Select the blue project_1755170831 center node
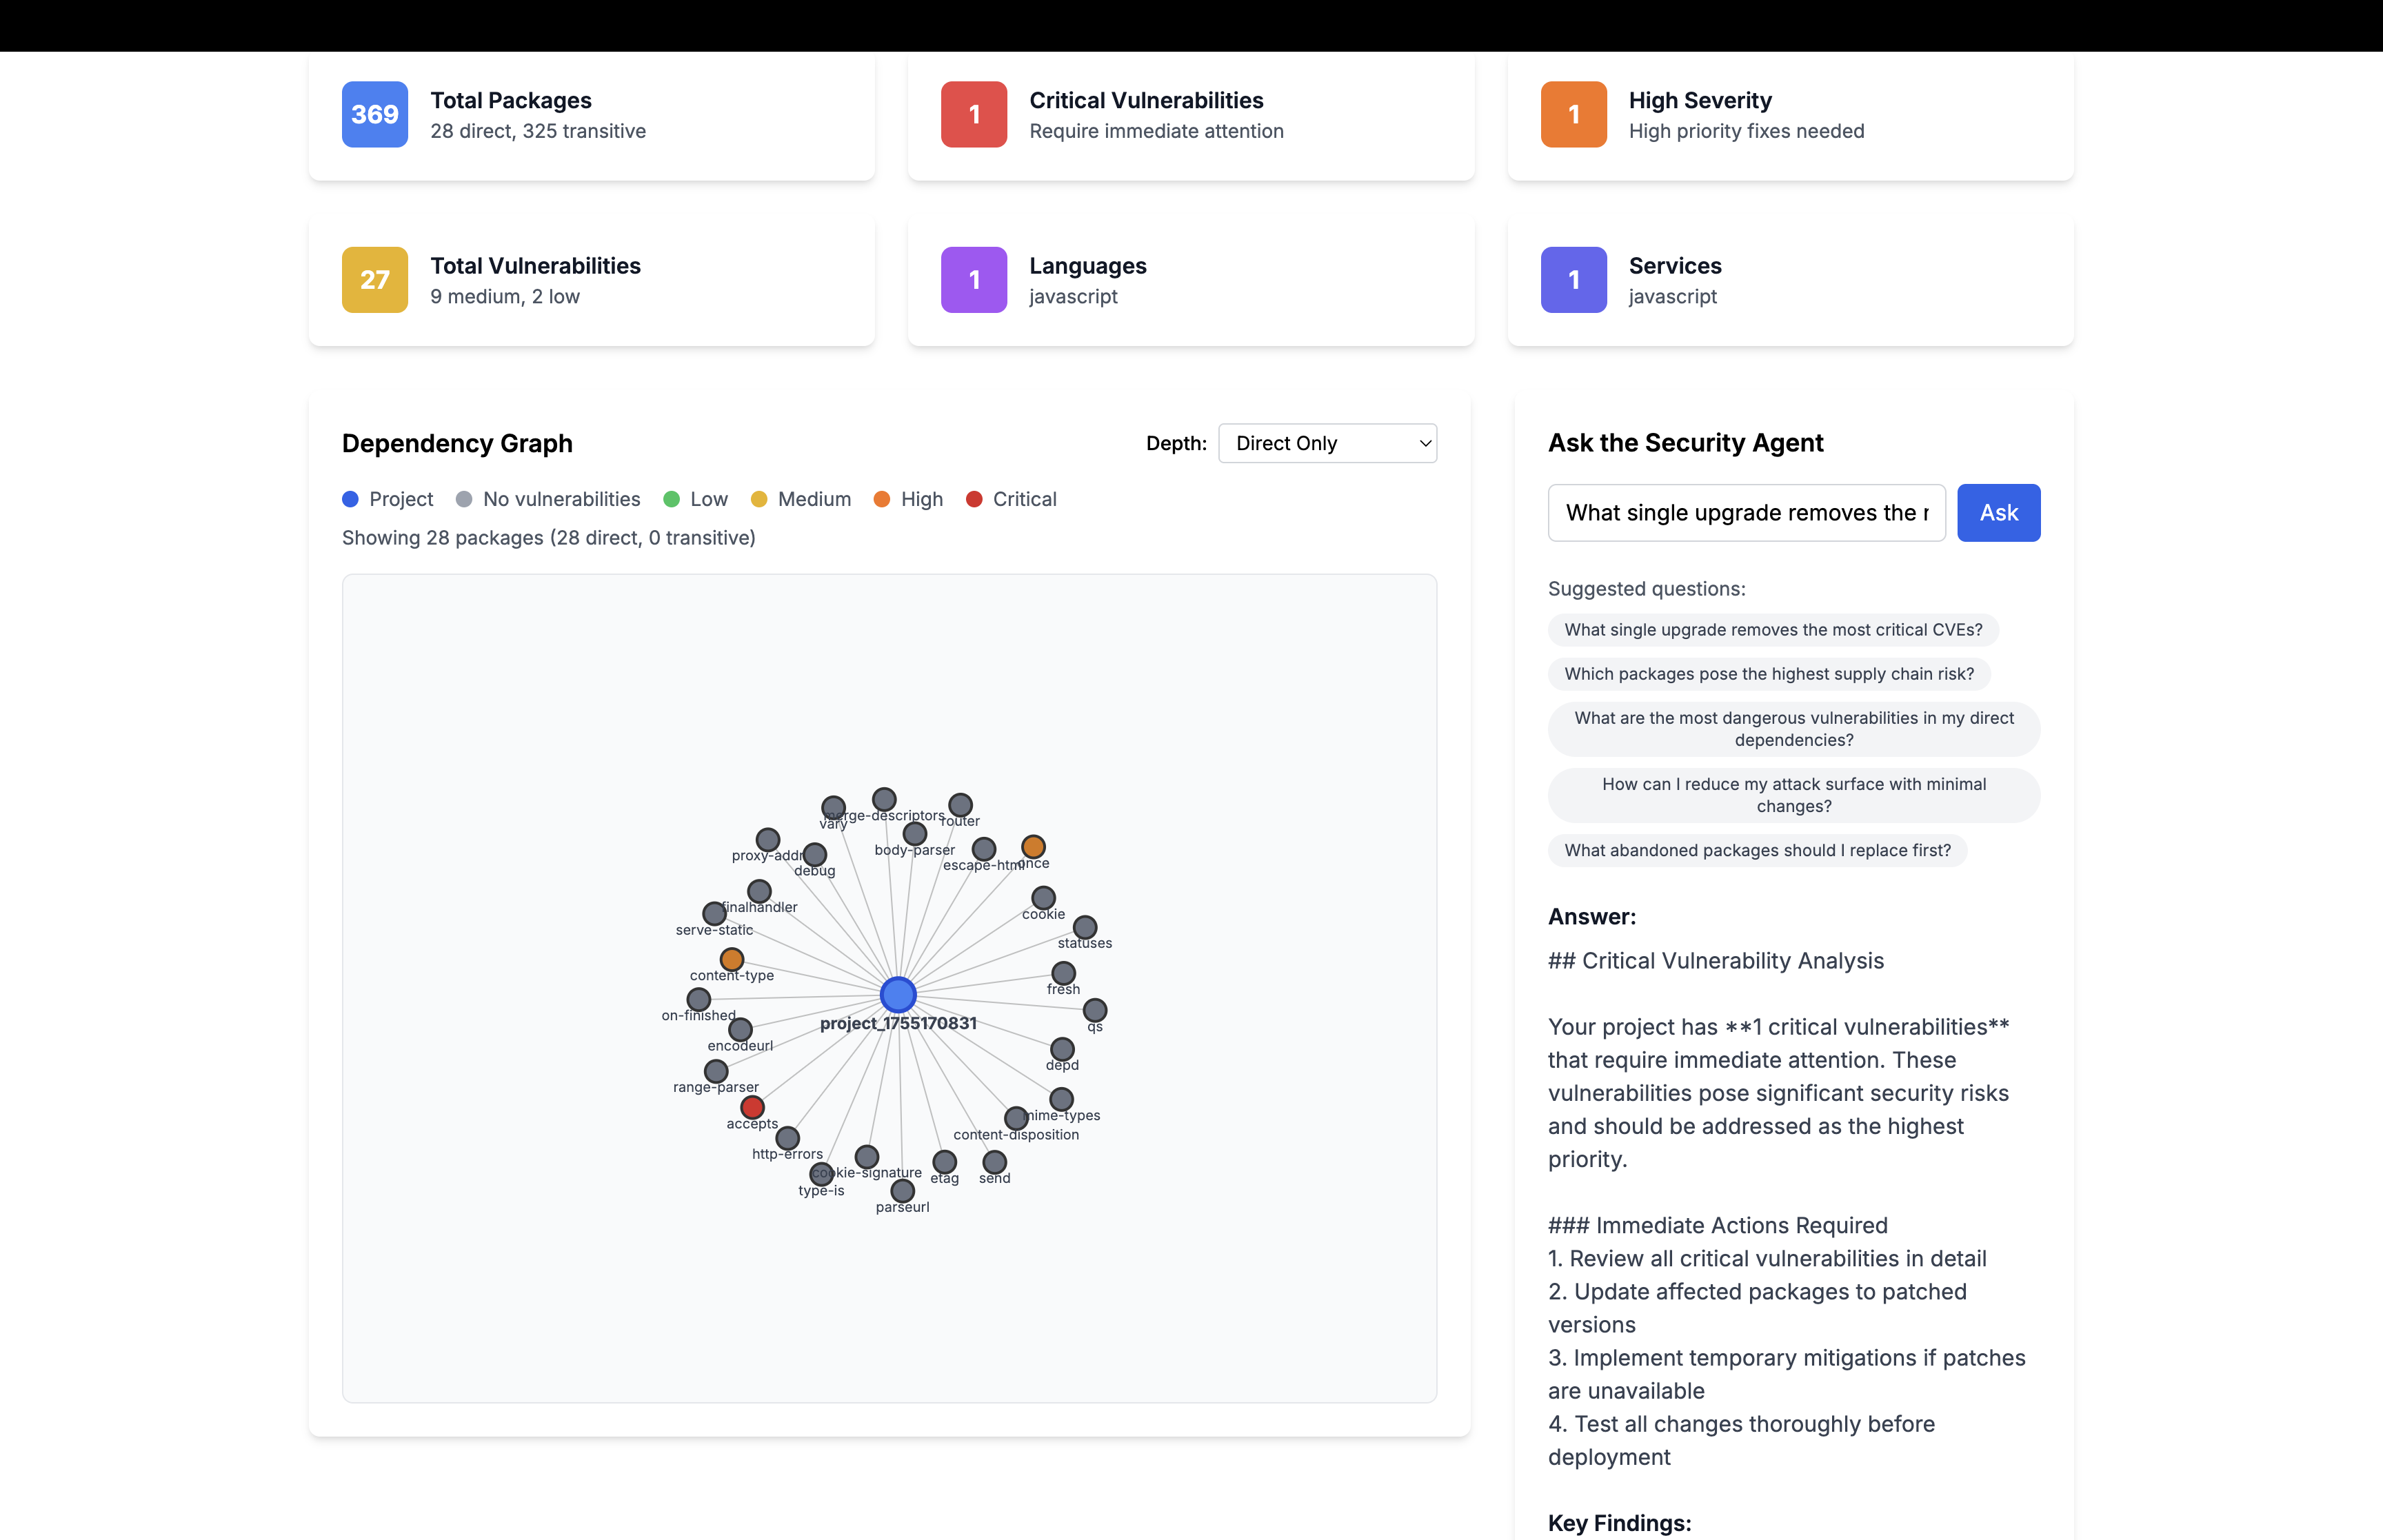Image resolution: width=2383 pixels, height=1540 pixels. tap(898, 994)
